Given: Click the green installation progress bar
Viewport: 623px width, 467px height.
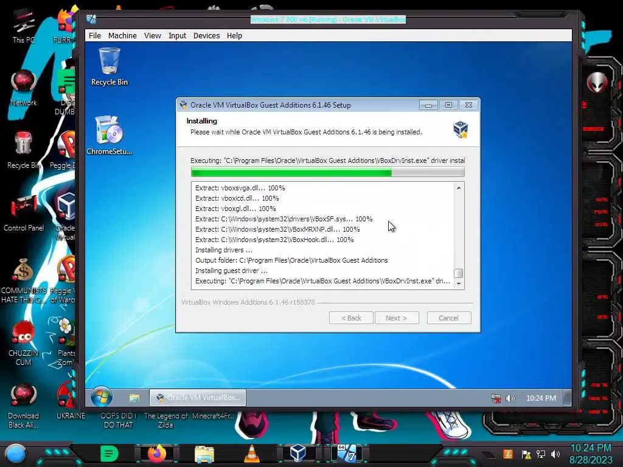Looking at the screenshot, I should [x=327, y=172].
